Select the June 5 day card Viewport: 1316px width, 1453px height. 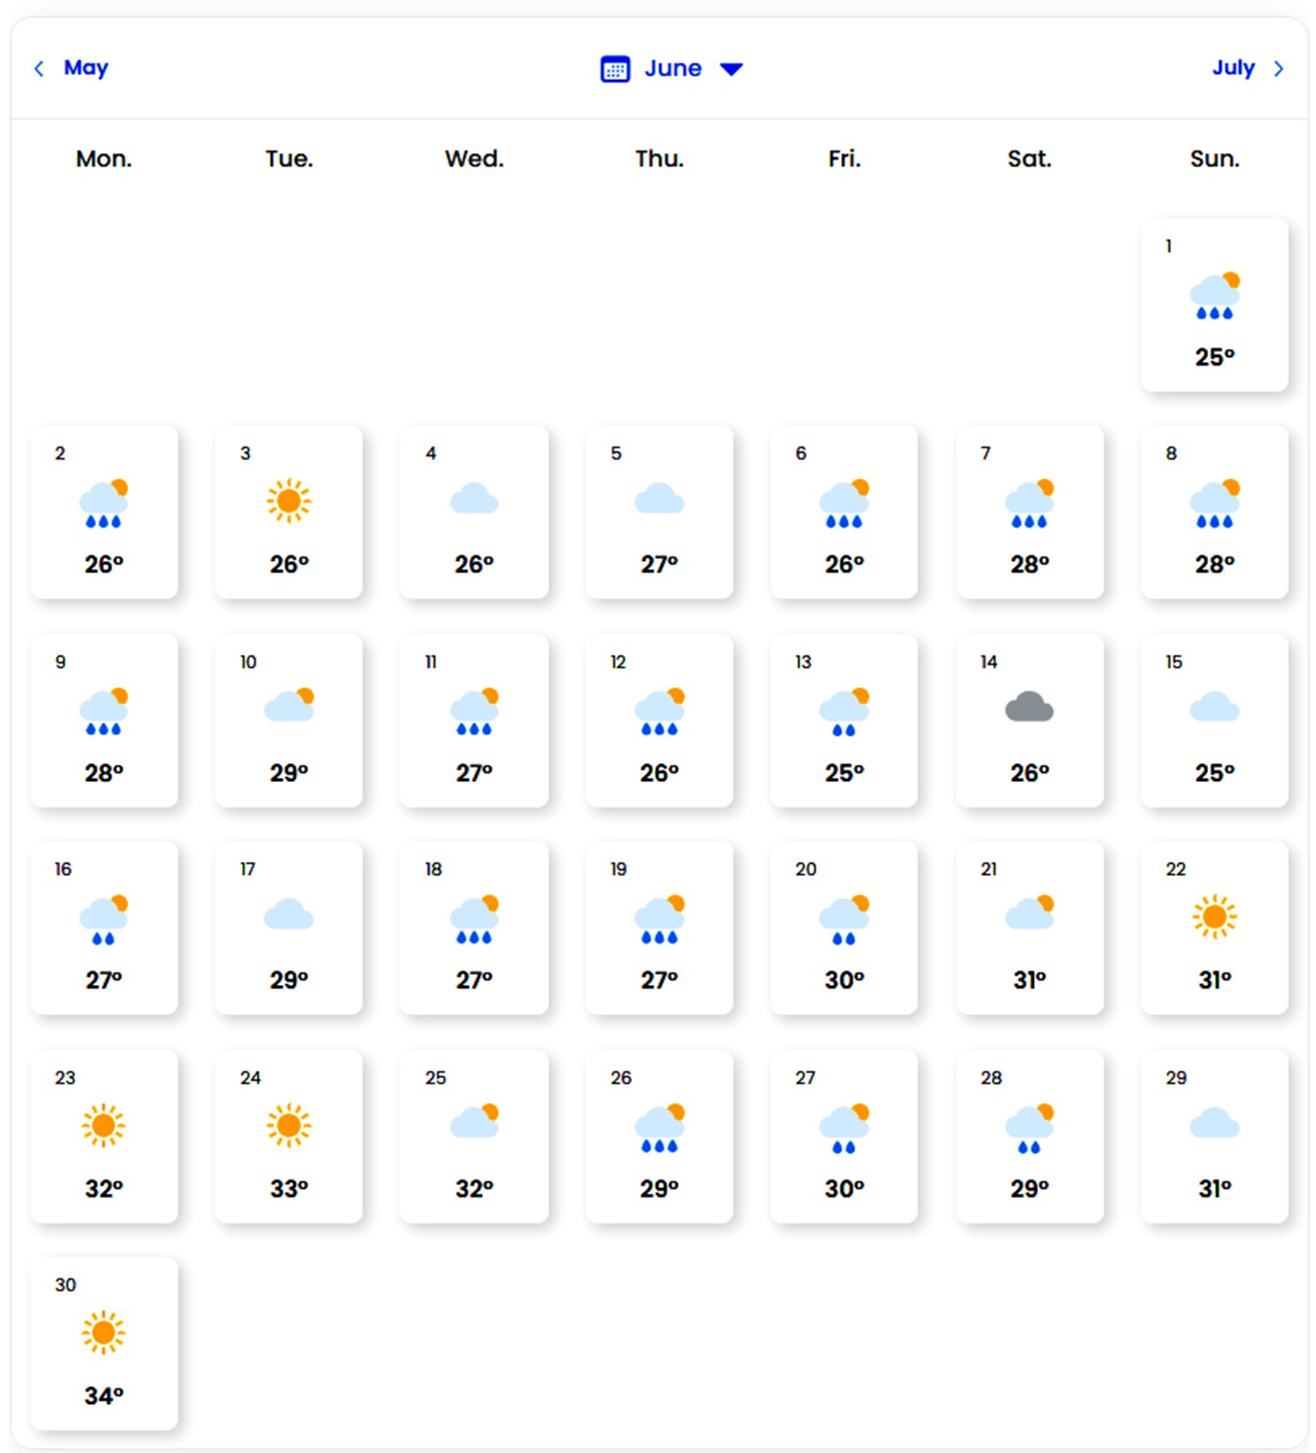(659, 512)
